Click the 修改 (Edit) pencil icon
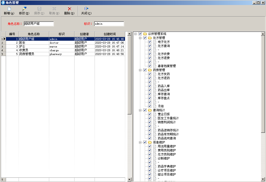The image size is (266, 182). point(24,9)
